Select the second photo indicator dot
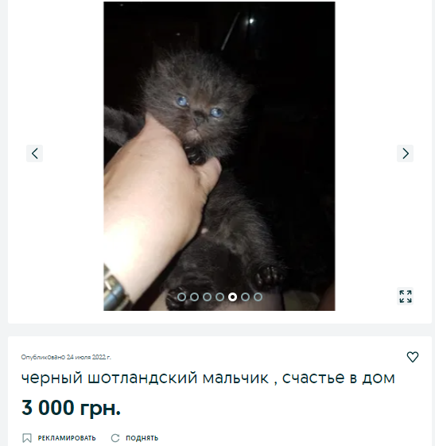This screenshot has width=435, height=446. pyautogui.click(x=194, y=297)
